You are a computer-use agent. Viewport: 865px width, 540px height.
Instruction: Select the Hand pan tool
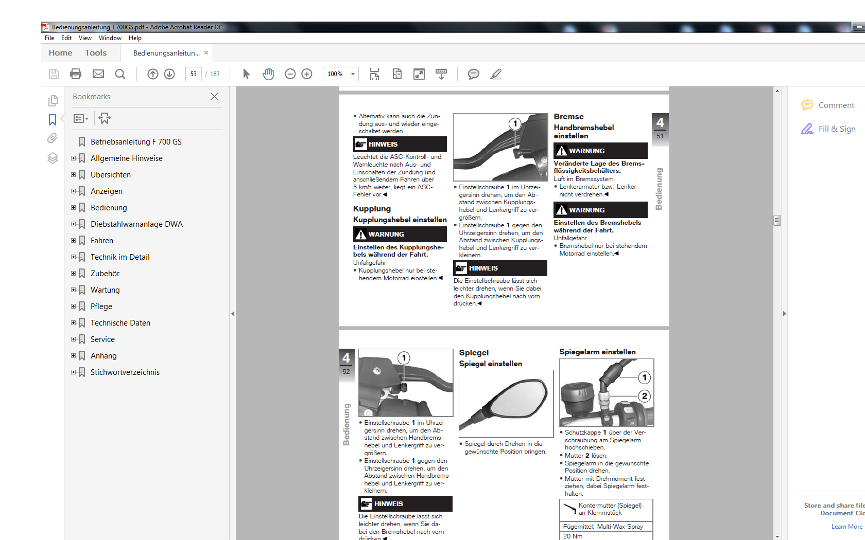(x=268, y=74)
